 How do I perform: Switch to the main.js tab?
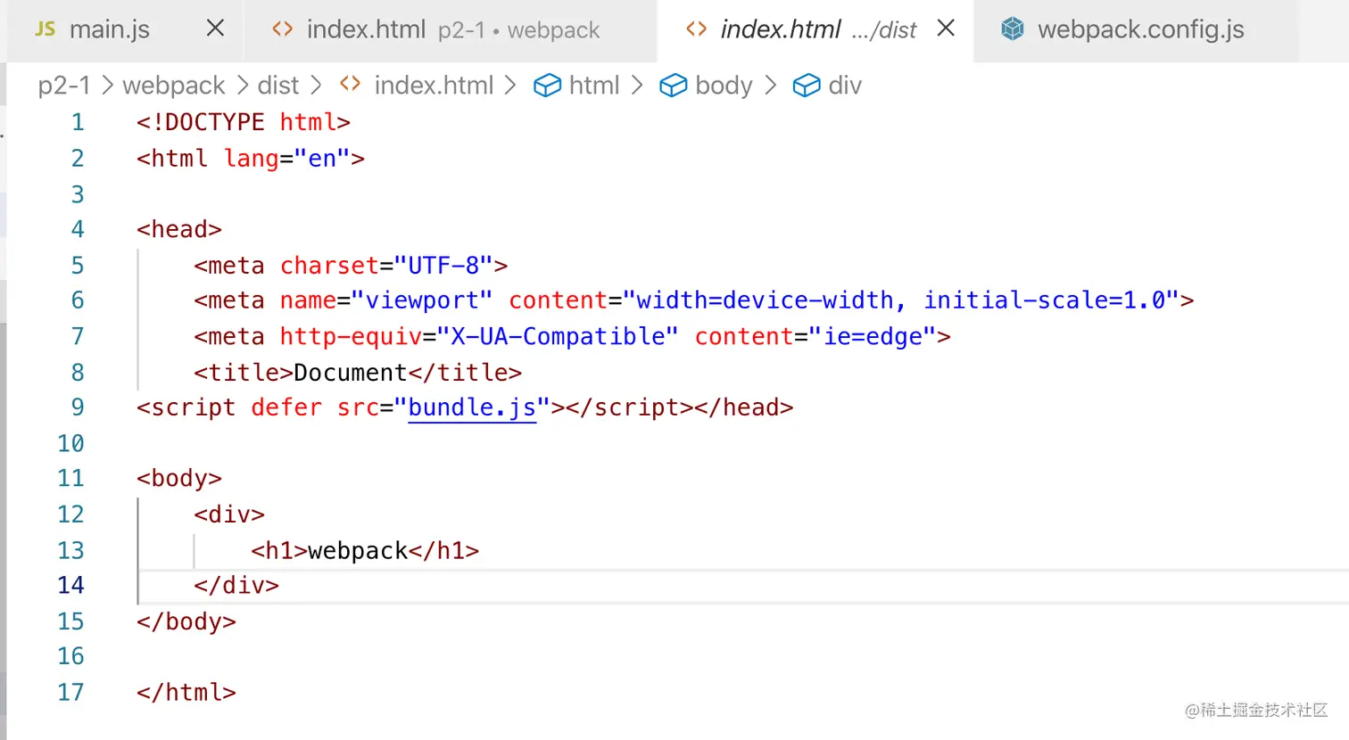pyautogui.click(x=125, y=30)
